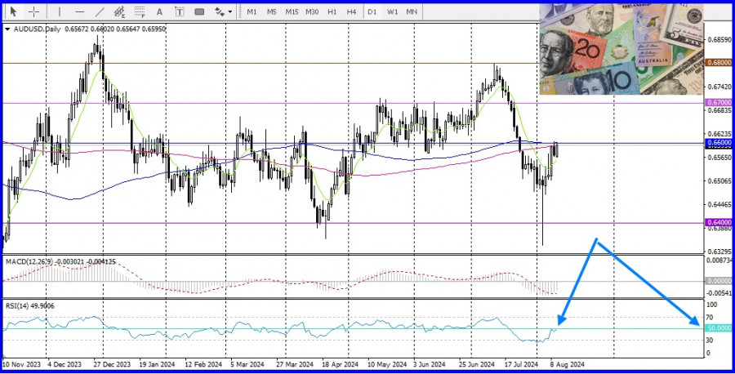Switch to the M1 timeframe
Viewport: 735px width, 374px height.
click(252, 12)
